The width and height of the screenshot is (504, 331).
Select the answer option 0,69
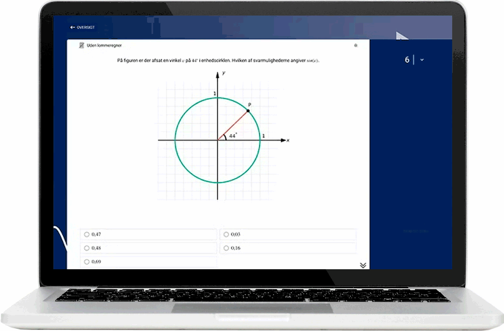tap(148, 262)
